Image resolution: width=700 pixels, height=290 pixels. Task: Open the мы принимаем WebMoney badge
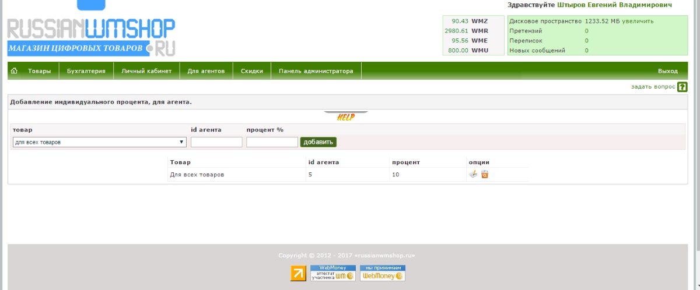click(x=382, y=273)
